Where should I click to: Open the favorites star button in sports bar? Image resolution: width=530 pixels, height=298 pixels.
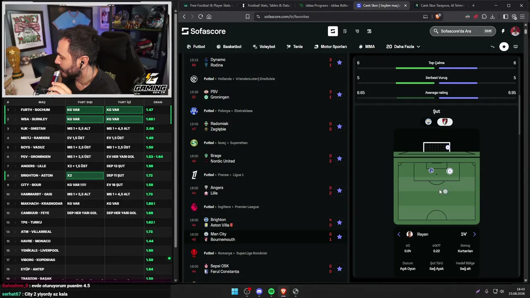click(504, 47)
